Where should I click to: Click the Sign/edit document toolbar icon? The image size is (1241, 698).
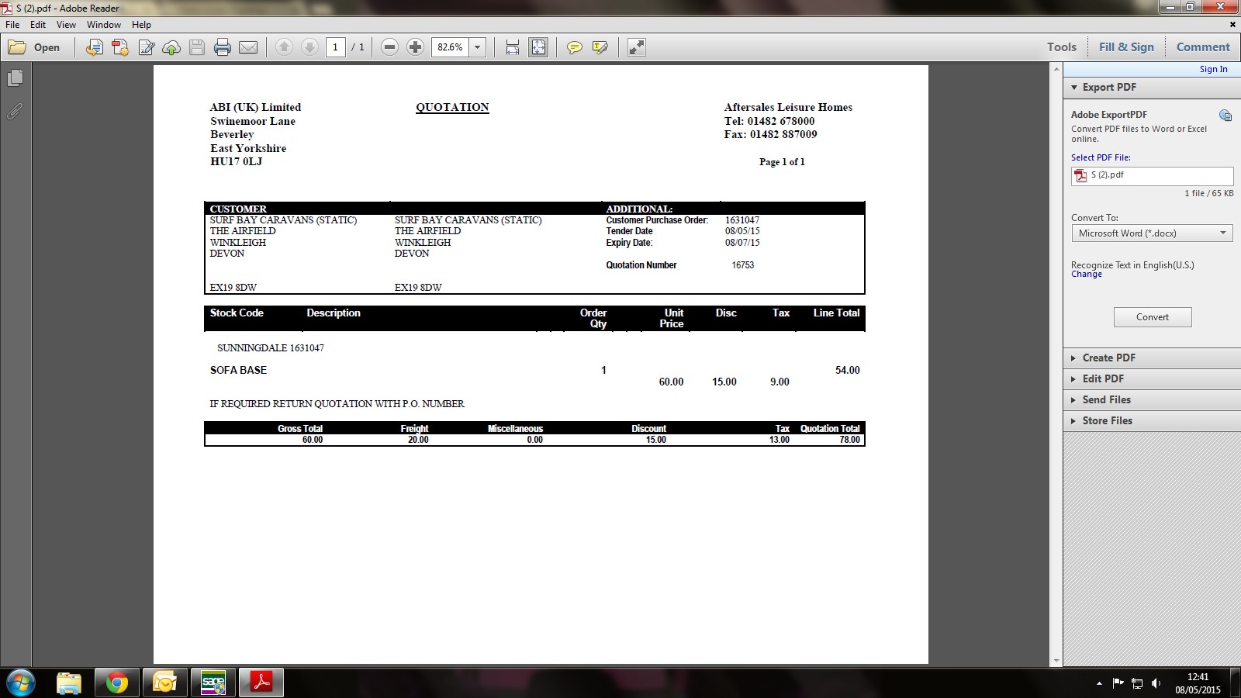(146, 47)
